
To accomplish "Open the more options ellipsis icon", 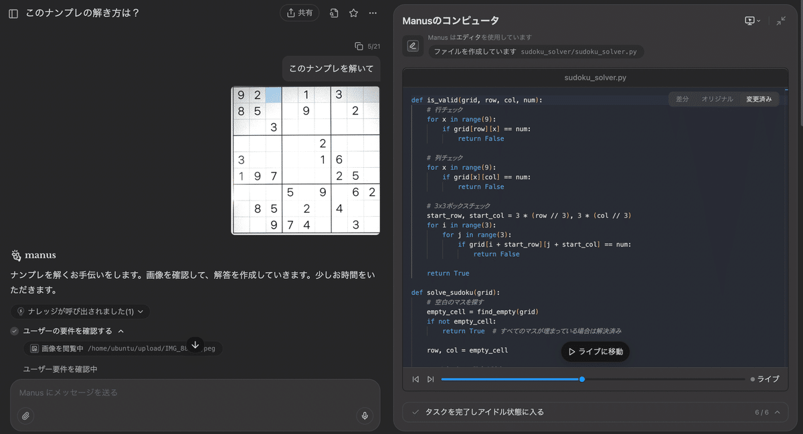I will coord(373,13).
